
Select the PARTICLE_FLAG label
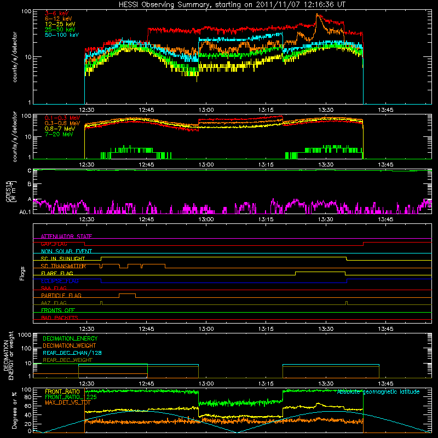click(x=61, y=296)
